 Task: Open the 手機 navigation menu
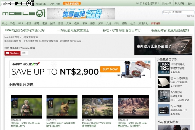coord(12,23)
